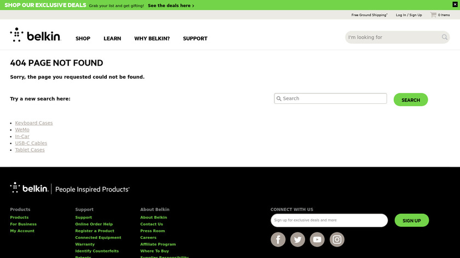Image resolution: width=460 pixels, height=258 pixels.
Task: Click 'SHOP OUR EXCLUSIVE DEALS' banner text
Action: [45, 5]
